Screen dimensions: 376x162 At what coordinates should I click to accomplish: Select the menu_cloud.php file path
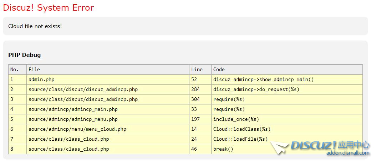[77, 129]
